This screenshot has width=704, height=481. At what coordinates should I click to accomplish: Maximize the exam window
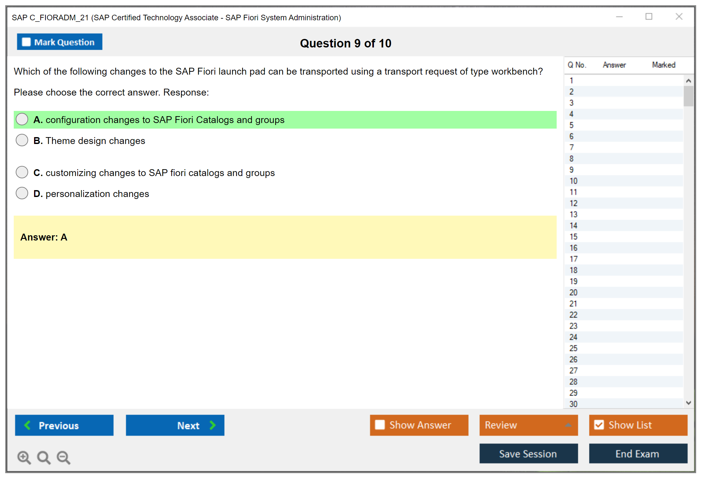tap(649, 17)
